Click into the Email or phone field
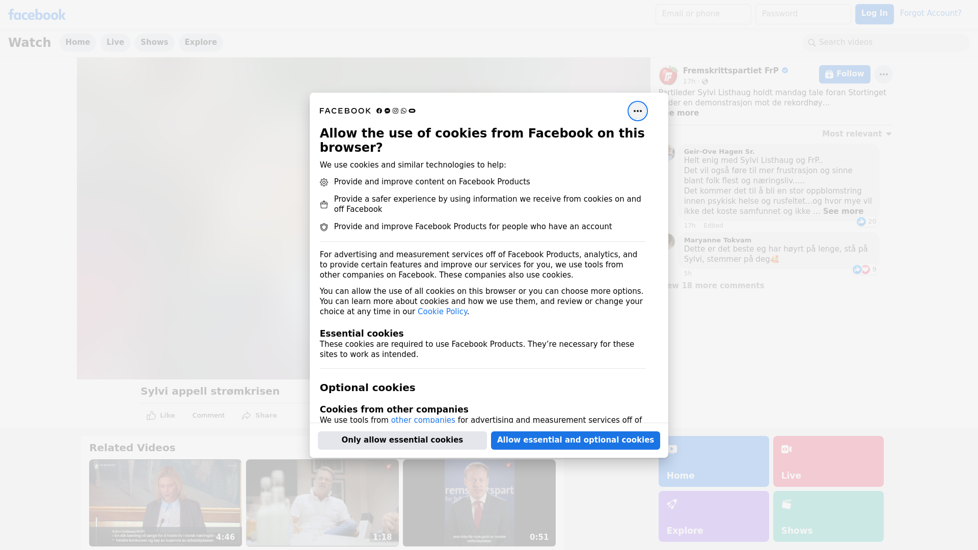978x550 pixels. point(703,14)
